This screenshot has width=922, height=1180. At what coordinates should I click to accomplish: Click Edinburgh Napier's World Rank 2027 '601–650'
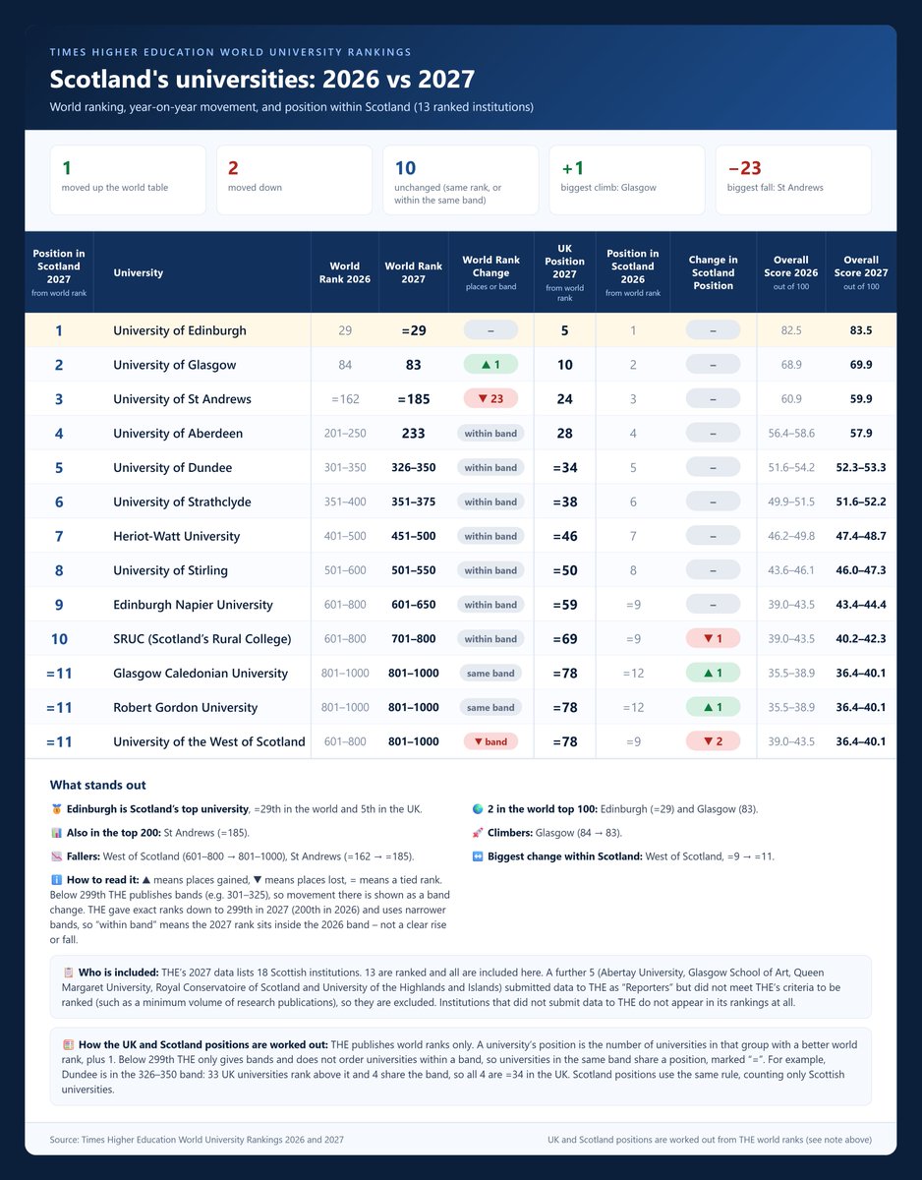point(414,605)
